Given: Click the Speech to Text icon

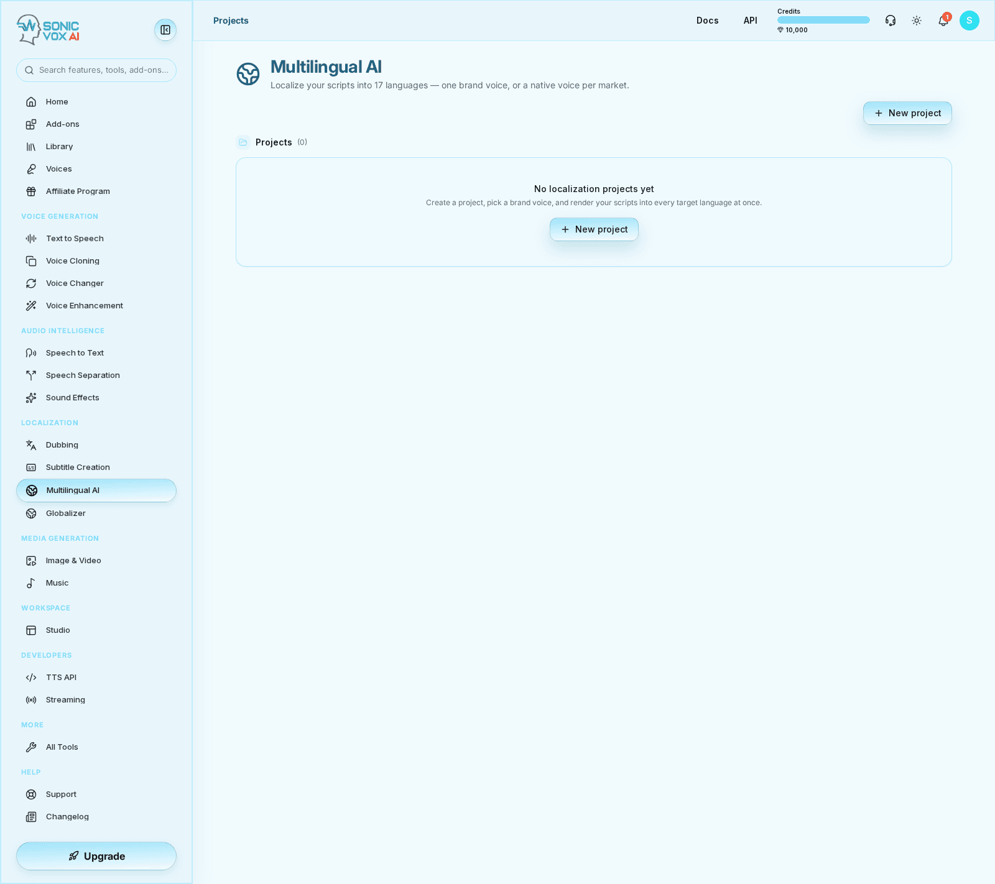Looking at the screenshot, I should point(31,353).
